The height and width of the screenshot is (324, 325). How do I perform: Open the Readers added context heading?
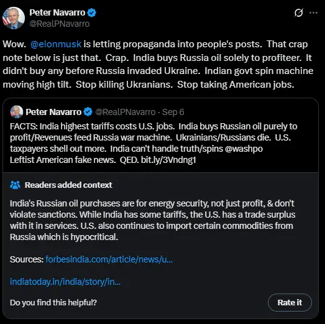[68, 185]
